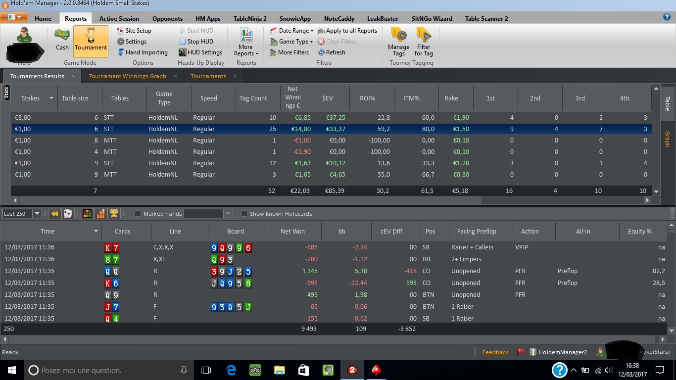Viewport: 676px width, 380px height.
Task: Sort by ITM% column header
Action: click(411, 98)
